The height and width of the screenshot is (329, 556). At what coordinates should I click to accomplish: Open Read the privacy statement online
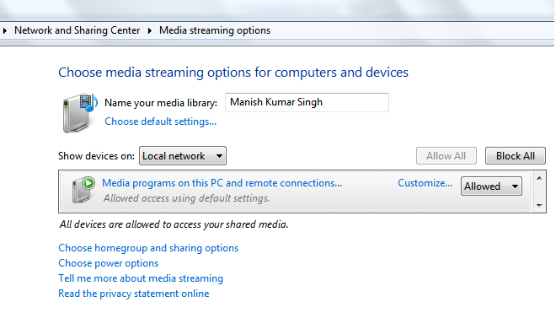click(134, 294)
